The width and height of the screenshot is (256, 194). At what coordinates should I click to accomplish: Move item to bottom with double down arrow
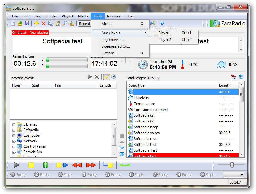click(122, 154)
